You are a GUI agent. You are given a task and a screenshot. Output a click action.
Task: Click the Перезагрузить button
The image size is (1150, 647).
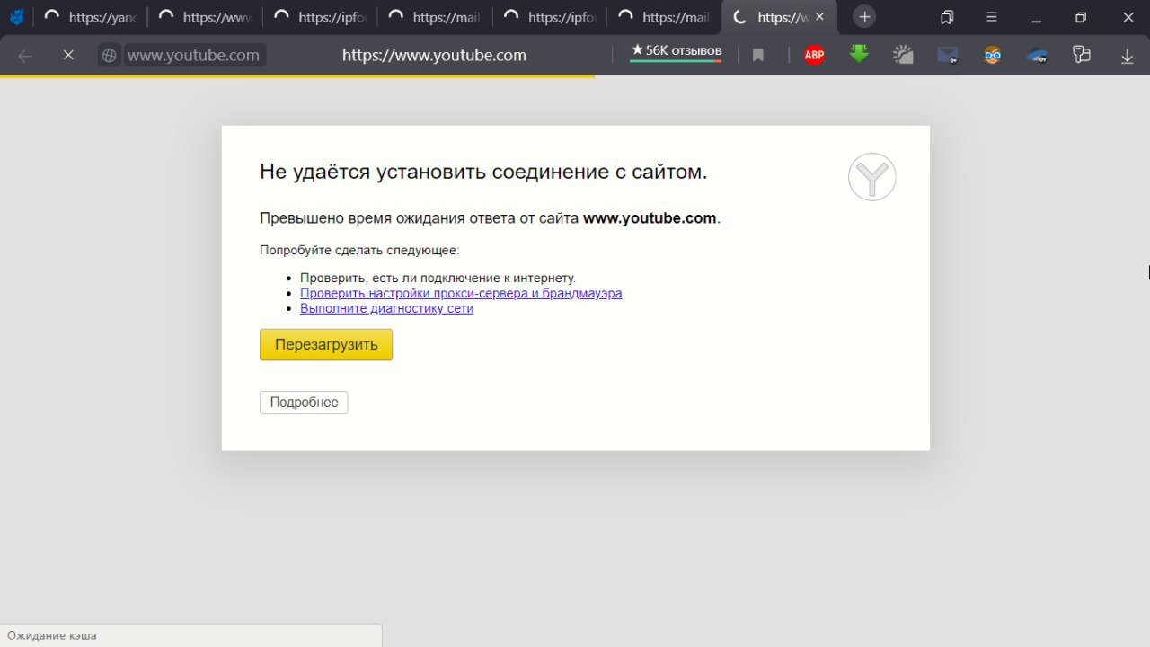point(326,345)
